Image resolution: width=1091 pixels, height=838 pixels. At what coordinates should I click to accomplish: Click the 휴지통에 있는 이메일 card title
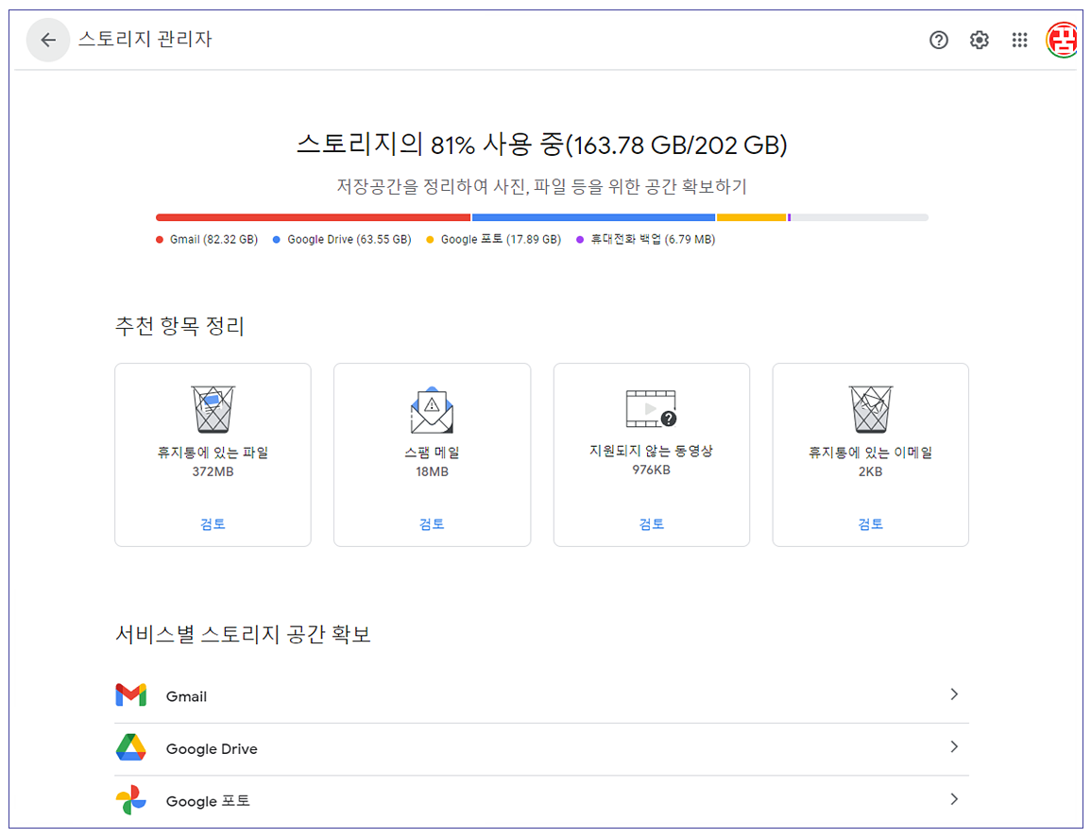[x=870, y=453]
